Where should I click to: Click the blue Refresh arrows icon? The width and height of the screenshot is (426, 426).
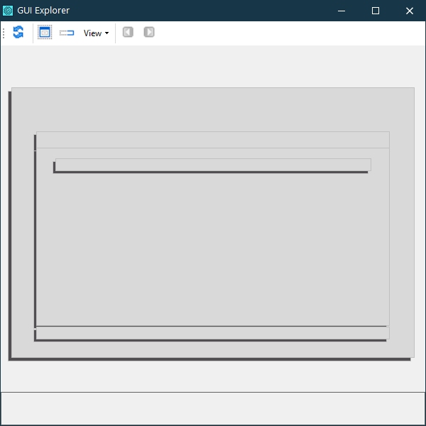[x=18, y=33]
